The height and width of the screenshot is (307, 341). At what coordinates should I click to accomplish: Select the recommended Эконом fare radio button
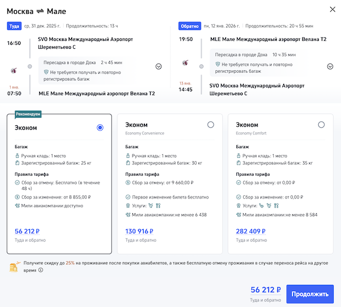click(x=100, y=128)
